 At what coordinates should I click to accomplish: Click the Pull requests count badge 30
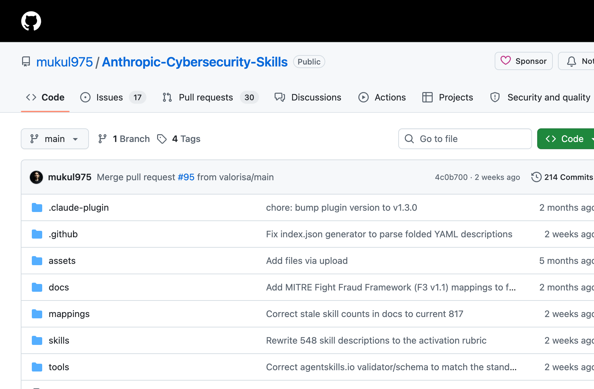249,97
